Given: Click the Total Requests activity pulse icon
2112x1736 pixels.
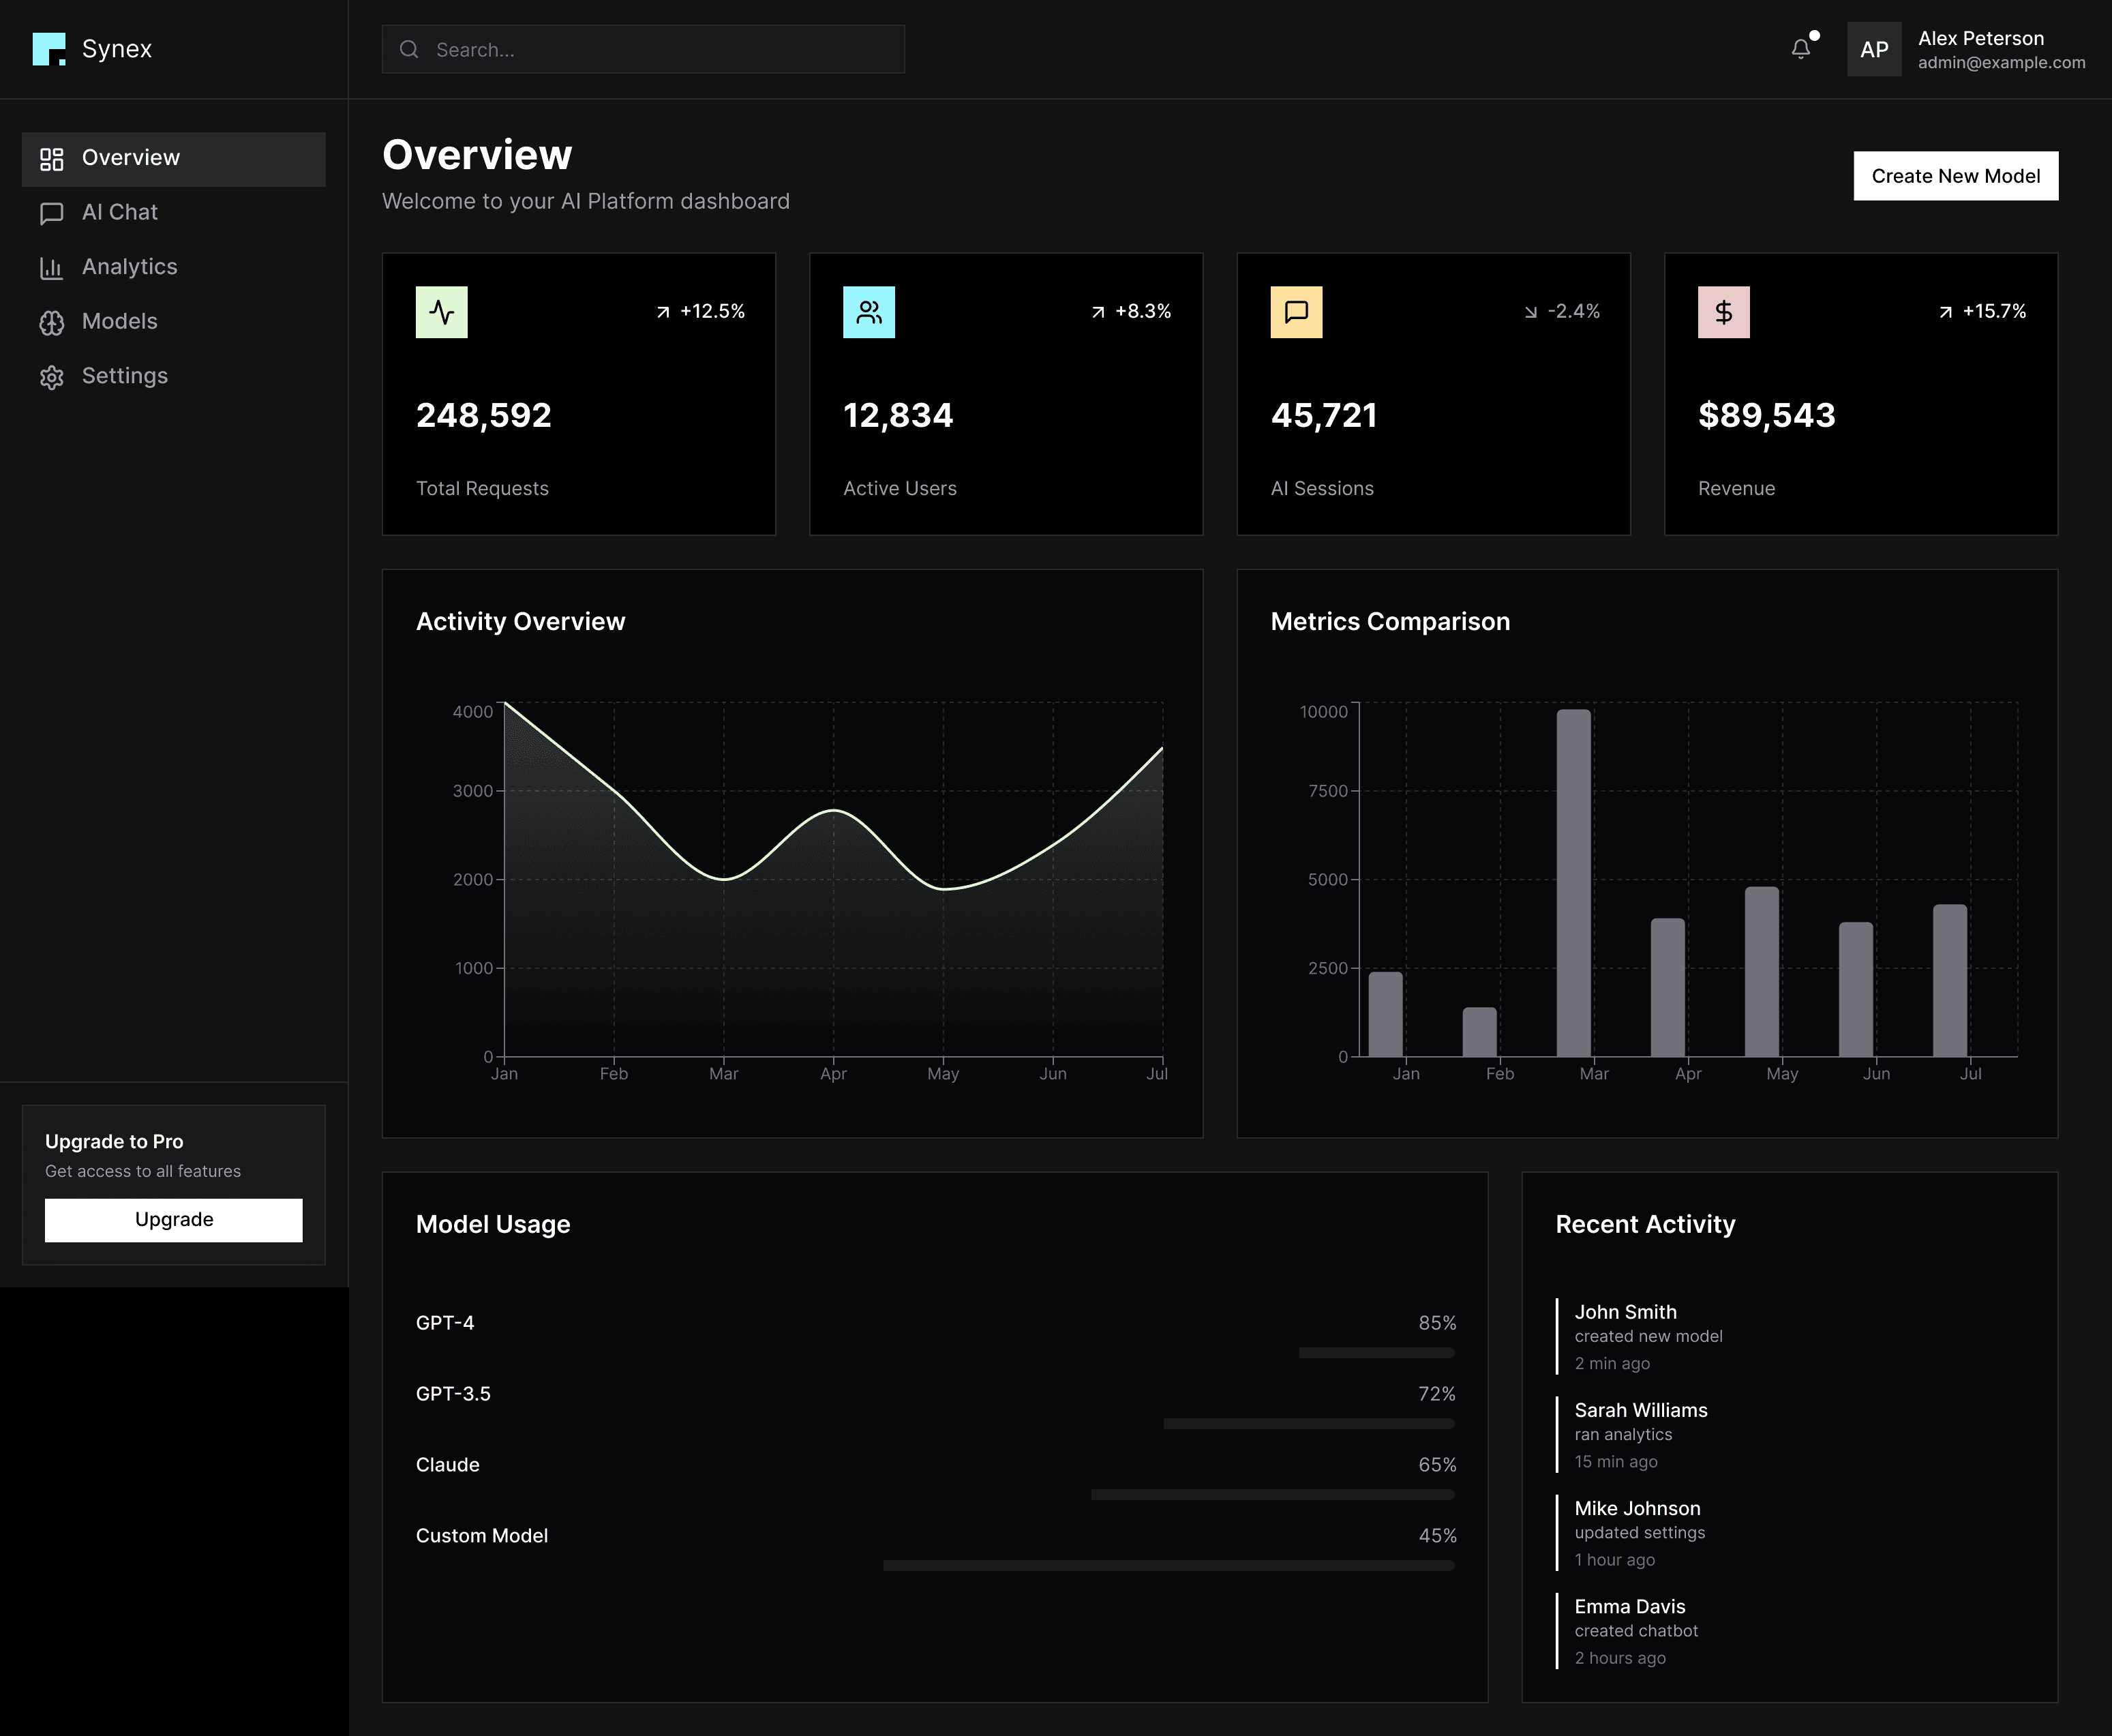Looking at the screenshot, I should click(441, 312).
